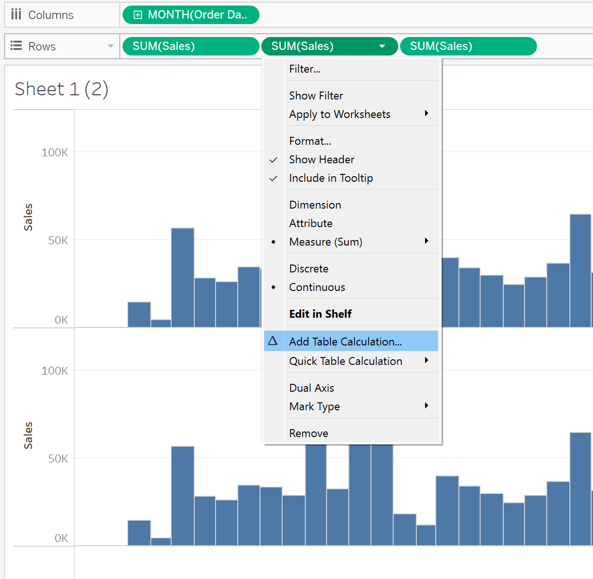The width and height of the screenshot is (593, 579).
Task: Enable Dual Axis from the menu
Action: (311, 388)
